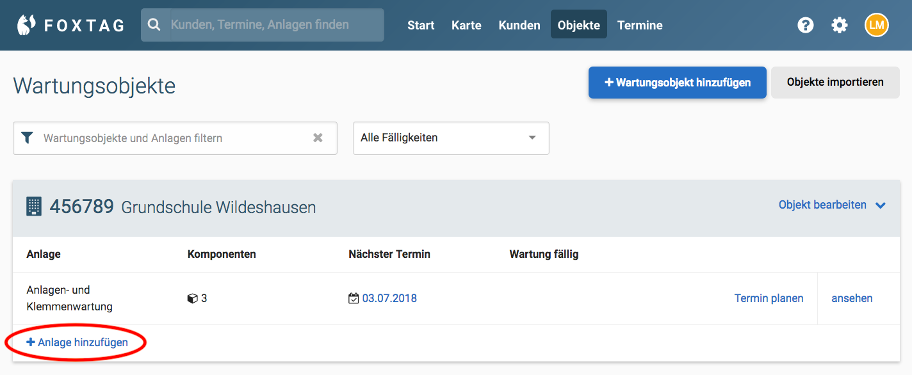Image resolution: width=912 pixels, height=375 pixels.
Task: Click the Wartung fällig column header
Action: (x=544, y=254)
